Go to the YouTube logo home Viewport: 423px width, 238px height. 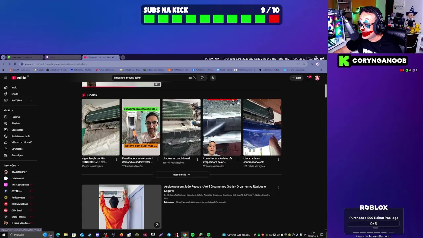point(19,78)
